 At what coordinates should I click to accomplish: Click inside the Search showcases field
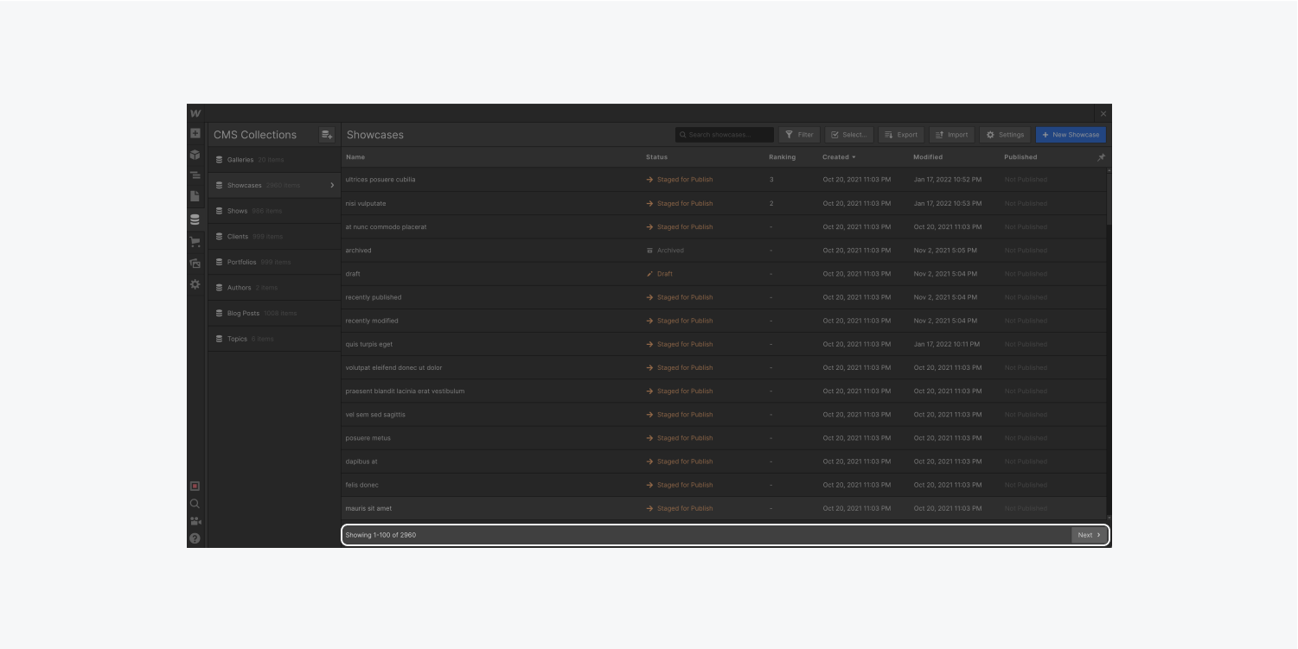tap(725, 135)
